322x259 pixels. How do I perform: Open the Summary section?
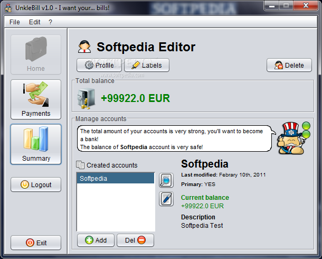(x=36, y=144)
